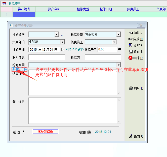Print using the 打印 button
The image size is (167, 157).
coord(136,88)
